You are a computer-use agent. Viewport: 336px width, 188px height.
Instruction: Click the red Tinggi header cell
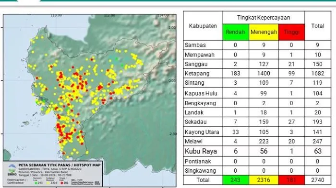[291, 32]
